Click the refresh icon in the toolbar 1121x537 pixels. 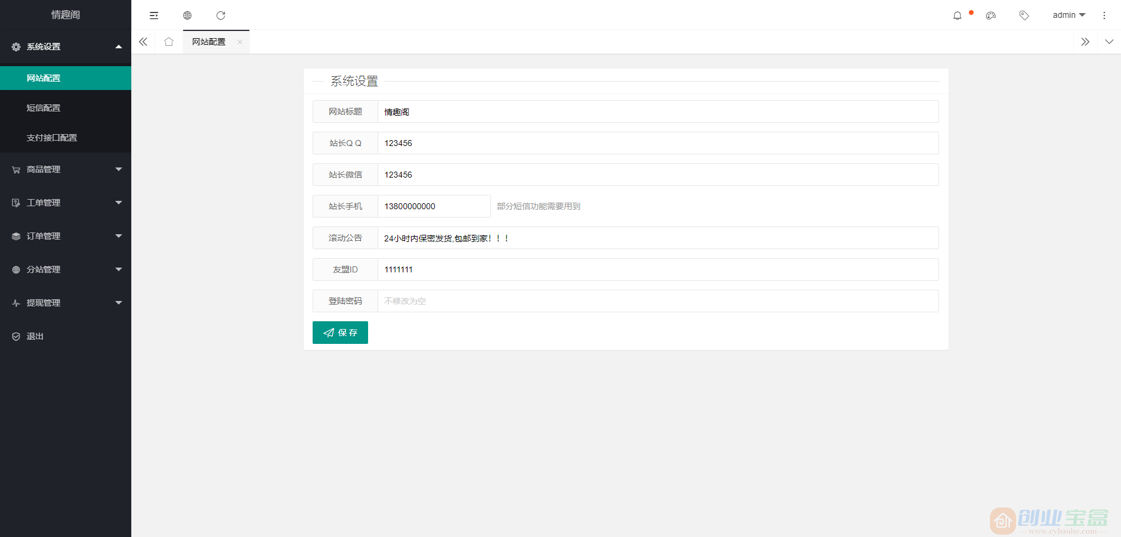point(221,15)
